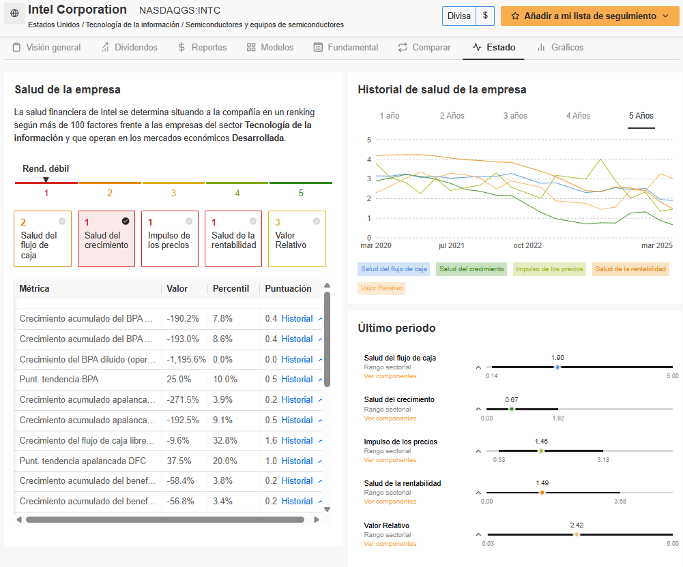Click the Estado pulse icon
This screenshot has height=567, width=683.
tap(477, 47)
